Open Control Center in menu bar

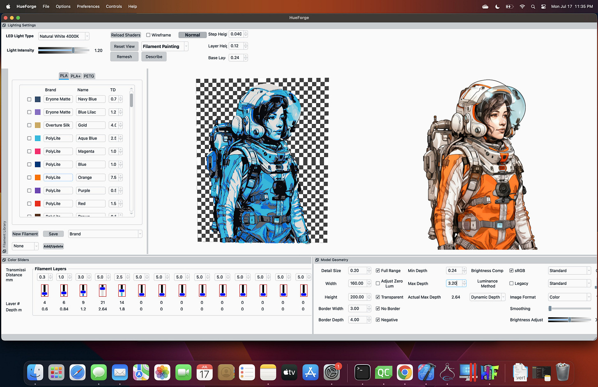pyautogui.click(x=543, y=7)
